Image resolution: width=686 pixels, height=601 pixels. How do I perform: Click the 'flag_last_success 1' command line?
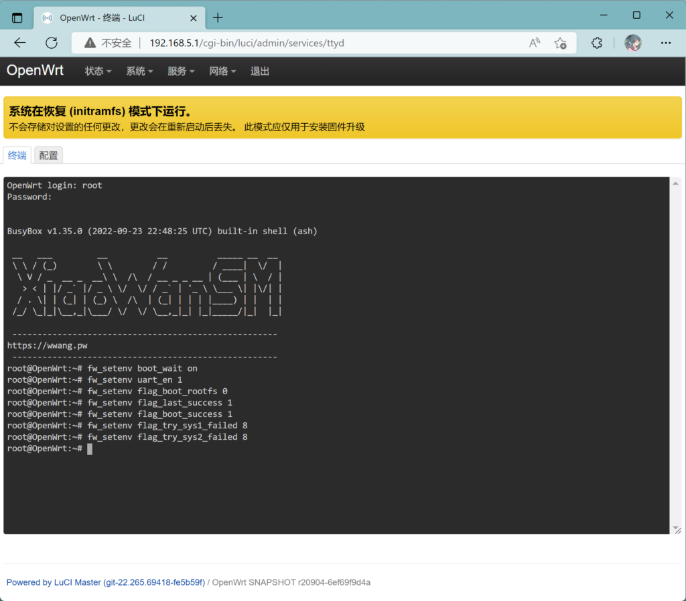(x=120, y=402)
